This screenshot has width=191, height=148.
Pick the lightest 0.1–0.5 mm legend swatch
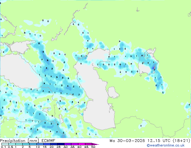click(x=5, y=144)
